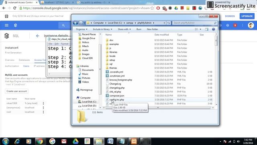This screenshot has height=145, width=257.
Task: Open File menu in Notepad window
Action: [x=50, y=44]
